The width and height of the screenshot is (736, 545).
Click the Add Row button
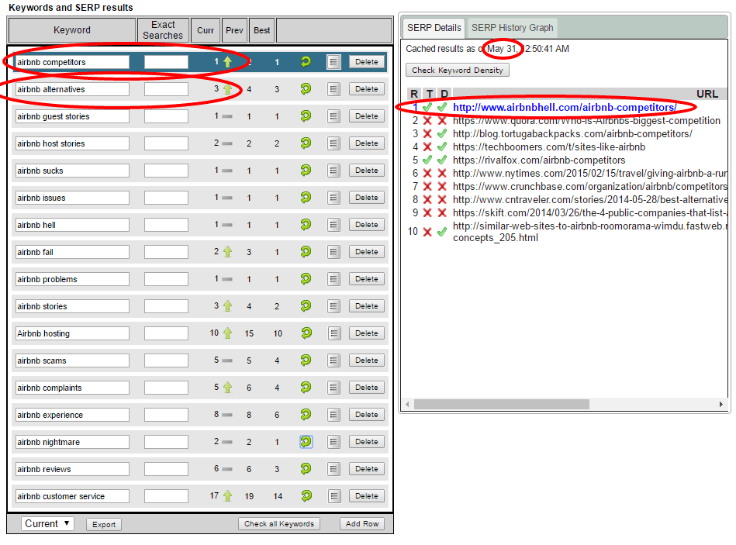[x=362, y=524]
